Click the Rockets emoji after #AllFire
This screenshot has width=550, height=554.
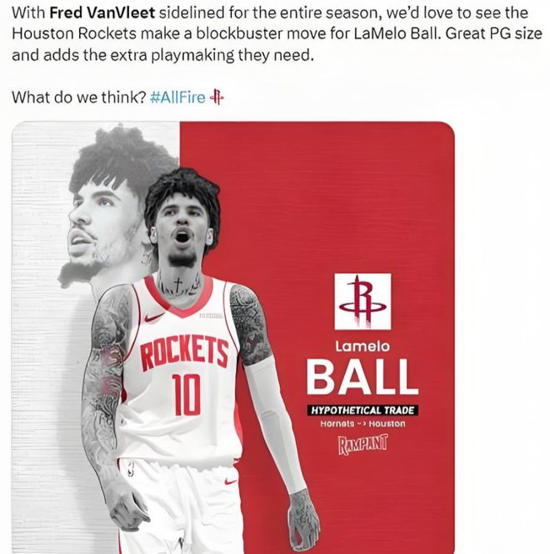click(x=217, y=97)
